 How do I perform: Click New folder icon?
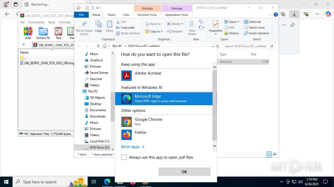point(192,28)
